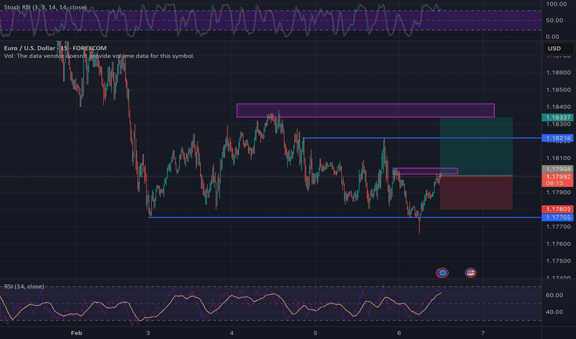Open the USD currency selector
This screenshot has height=339, width=576.
point(558,48)
